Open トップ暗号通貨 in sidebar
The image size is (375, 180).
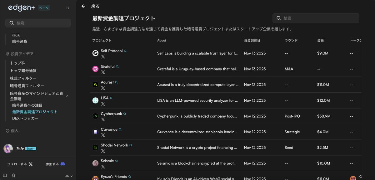(x=23, y=71)
